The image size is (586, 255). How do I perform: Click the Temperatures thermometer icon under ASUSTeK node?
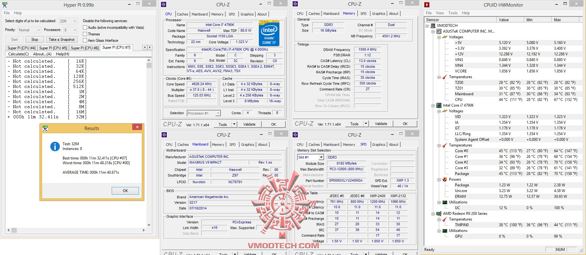pos(445,77)
